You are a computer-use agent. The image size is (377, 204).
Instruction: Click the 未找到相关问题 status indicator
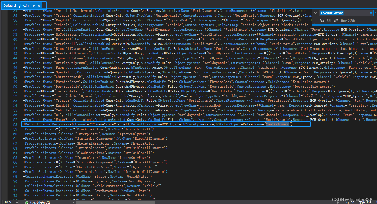[37, 202]
